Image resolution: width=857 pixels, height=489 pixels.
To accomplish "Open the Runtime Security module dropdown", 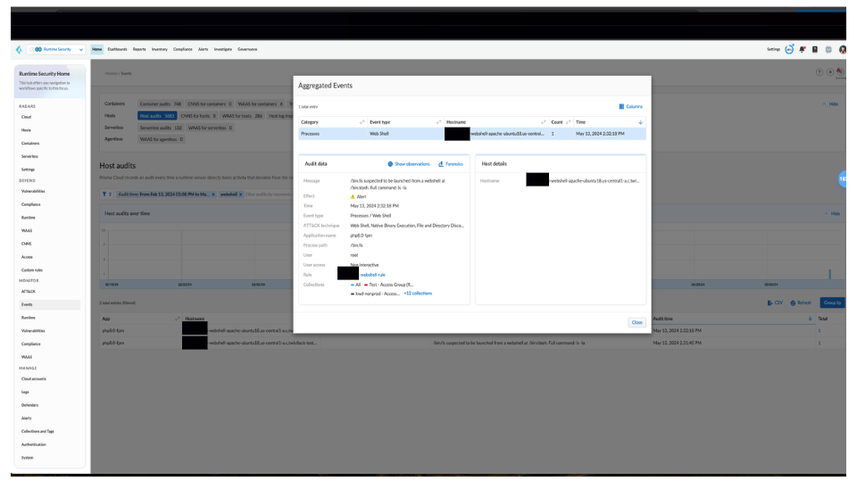I will point(56,50).
